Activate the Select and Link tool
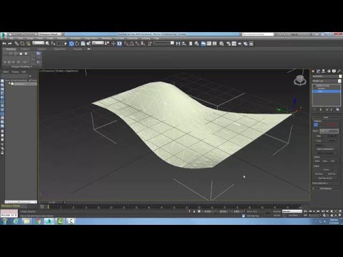This screenshot has height=257, width=343. pyautogui.click(x=16, y=44)
